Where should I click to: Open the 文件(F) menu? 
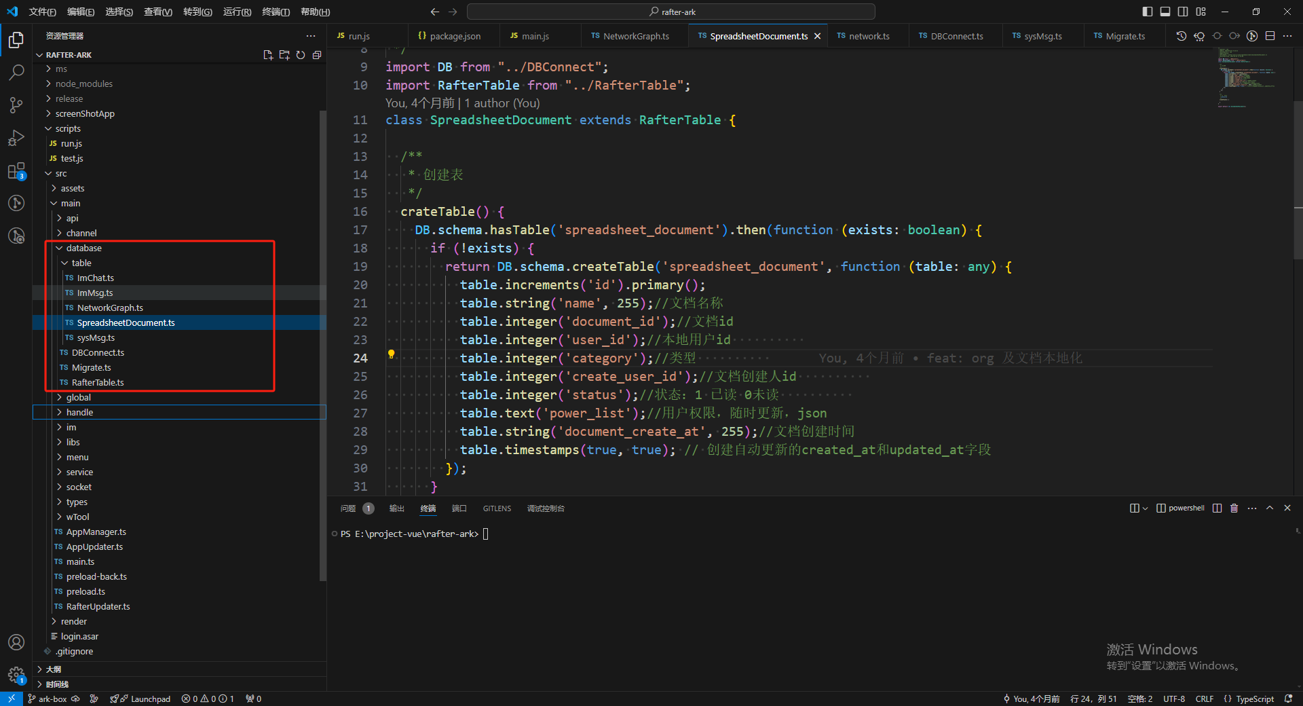point(43,12)
